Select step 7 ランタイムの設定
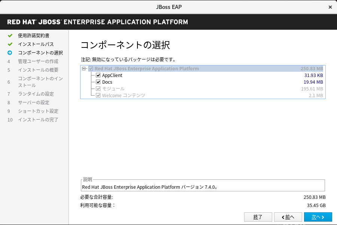The width and height of the screenshot is (337, 225). (36, 94)
